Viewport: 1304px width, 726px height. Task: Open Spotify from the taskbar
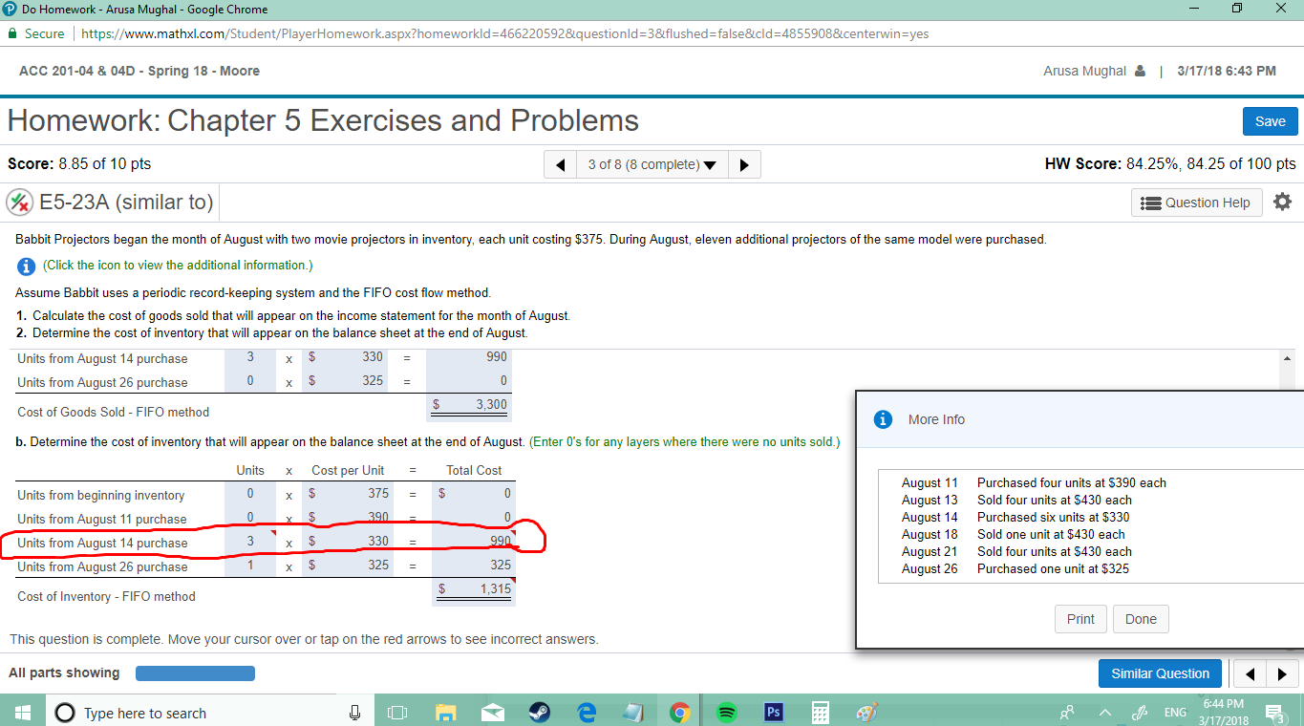click(x=726, y=712)
